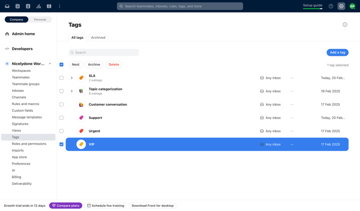Check the Support tag checkbox
Viewport: 360px width, 211px height.
61,118
